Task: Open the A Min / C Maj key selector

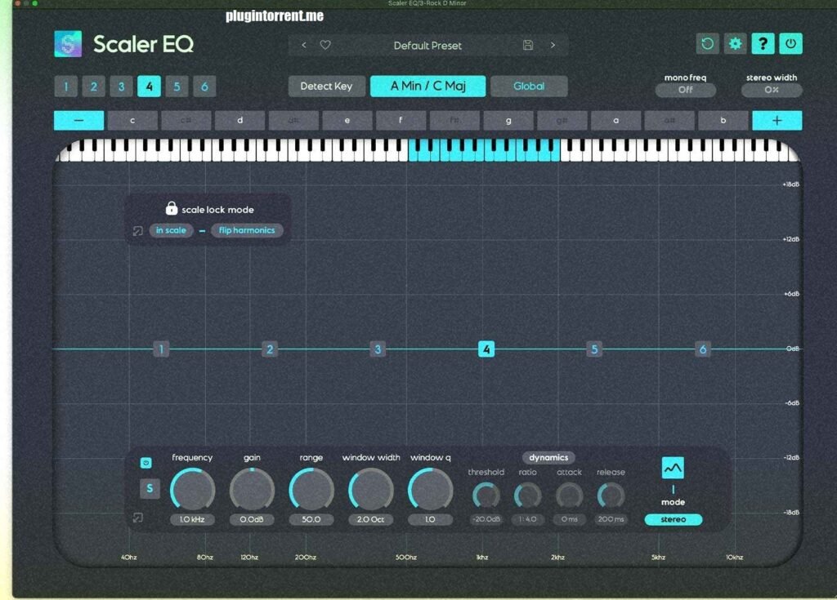Action: [428, 87]
